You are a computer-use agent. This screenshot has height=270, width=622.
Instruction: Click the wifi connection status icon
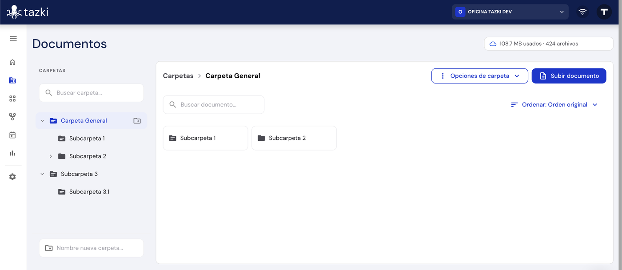[583, 12]
